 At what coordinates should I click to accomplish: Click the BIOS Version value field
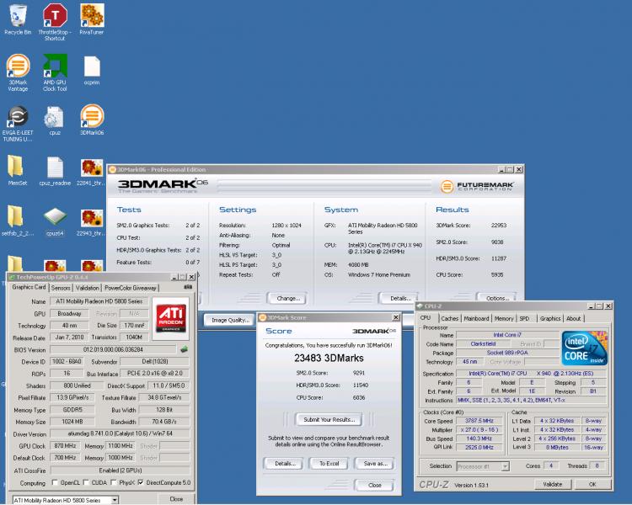coord(113,349)
